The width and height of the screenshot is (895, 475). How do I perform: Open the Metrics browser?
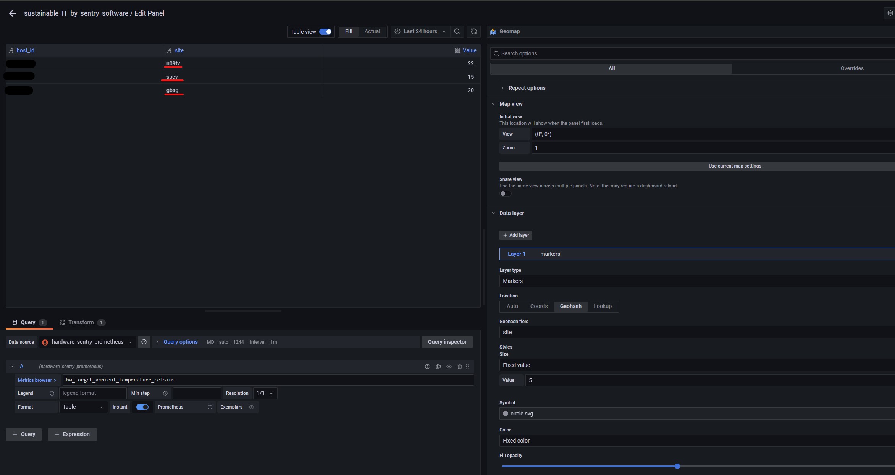37,380
